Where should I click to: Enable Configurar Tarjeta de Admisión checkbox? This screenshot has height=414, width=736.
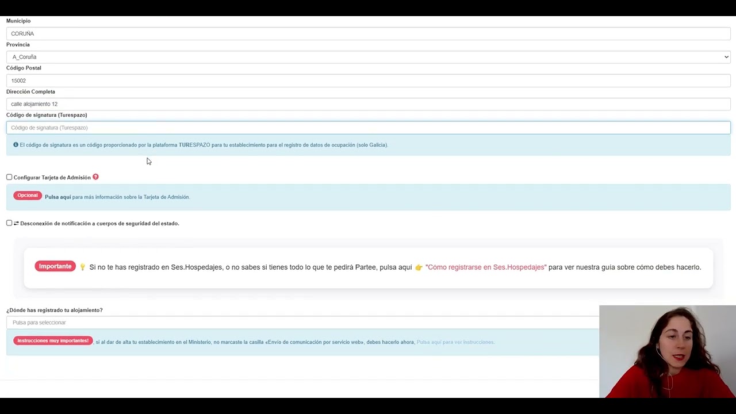coord(9,177)
